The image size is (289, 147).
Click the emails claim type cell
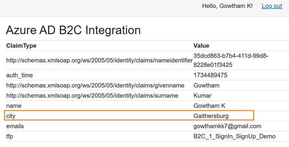15,126
